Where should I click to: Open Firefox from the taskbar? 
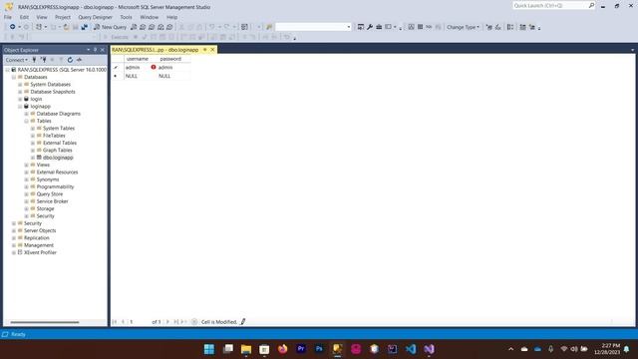[x=282, y=349]
